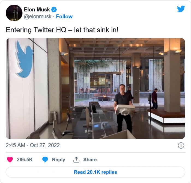Open the Elon Musk display name

(x=37, y=10)
